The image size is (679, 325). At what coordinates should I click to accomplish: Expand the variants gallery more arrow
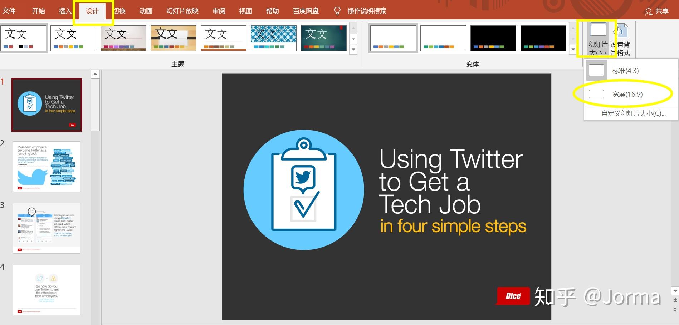(x=573, y=50)
